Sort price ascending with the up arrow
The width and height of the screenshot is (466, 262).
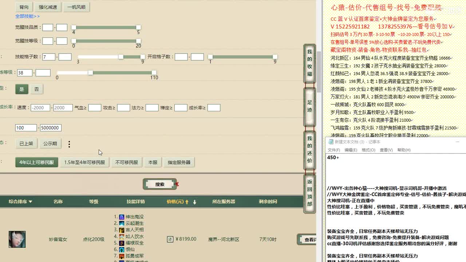tap(187, 202)
